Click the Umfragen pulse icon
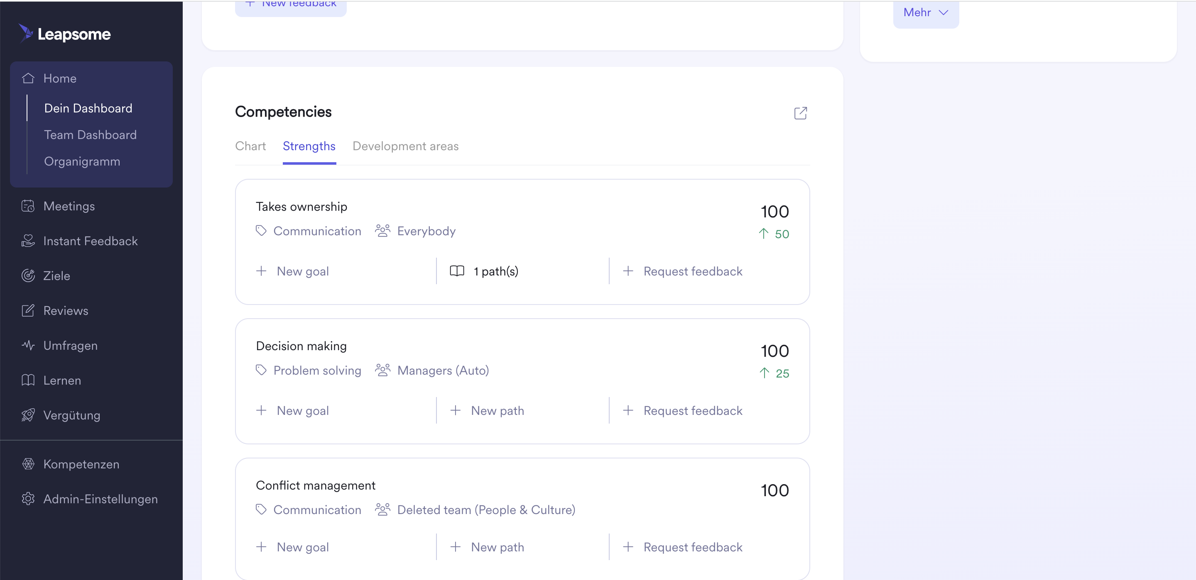The height and width of the screenshot is (580, 1196). 28,345
